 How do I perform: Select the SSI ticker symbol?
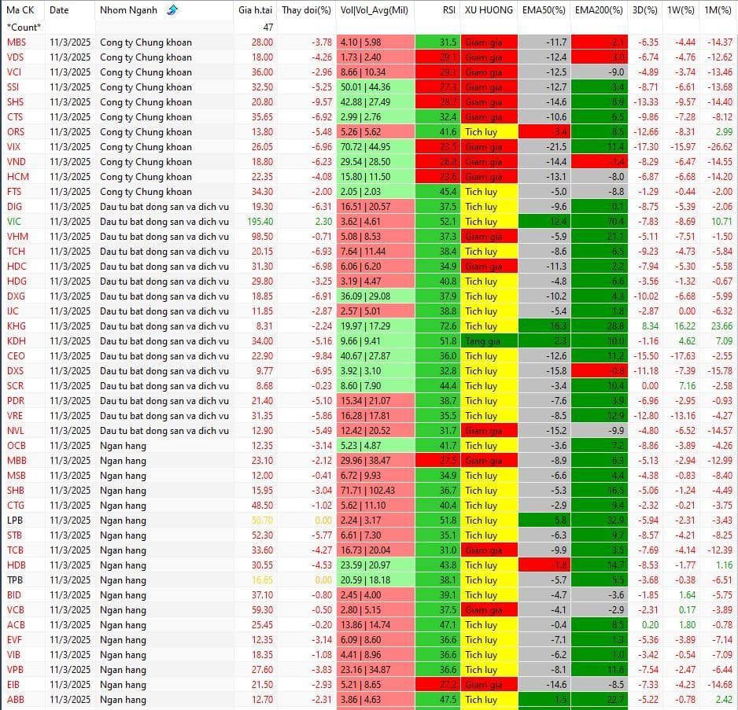coord(13,87)
